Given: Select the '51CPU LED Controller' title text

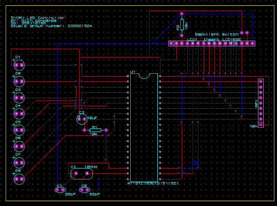Looking at the screenshot, I should [x=38, y=18].
